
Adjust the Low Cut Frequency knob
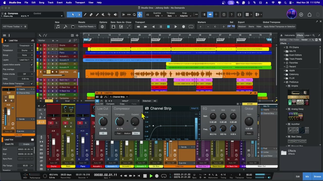[x=103, y=122]
